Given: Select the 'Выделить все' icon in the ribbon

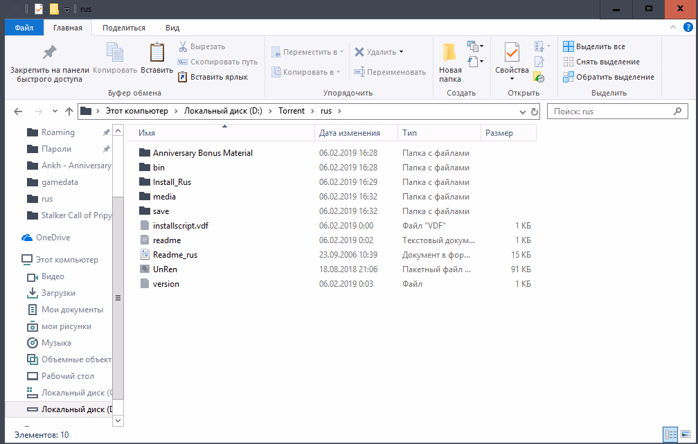Looking at the screenshot, I should (x=569, y=46).
